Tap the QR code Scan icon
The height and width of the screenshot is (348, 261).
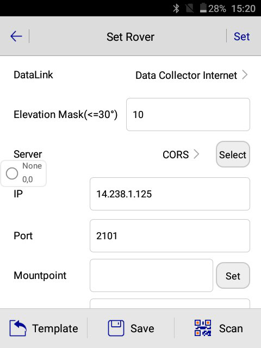[x=203, y=328]
